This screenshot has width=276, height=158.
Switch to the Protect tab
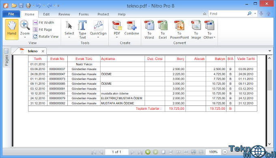[x=103, y=14]
